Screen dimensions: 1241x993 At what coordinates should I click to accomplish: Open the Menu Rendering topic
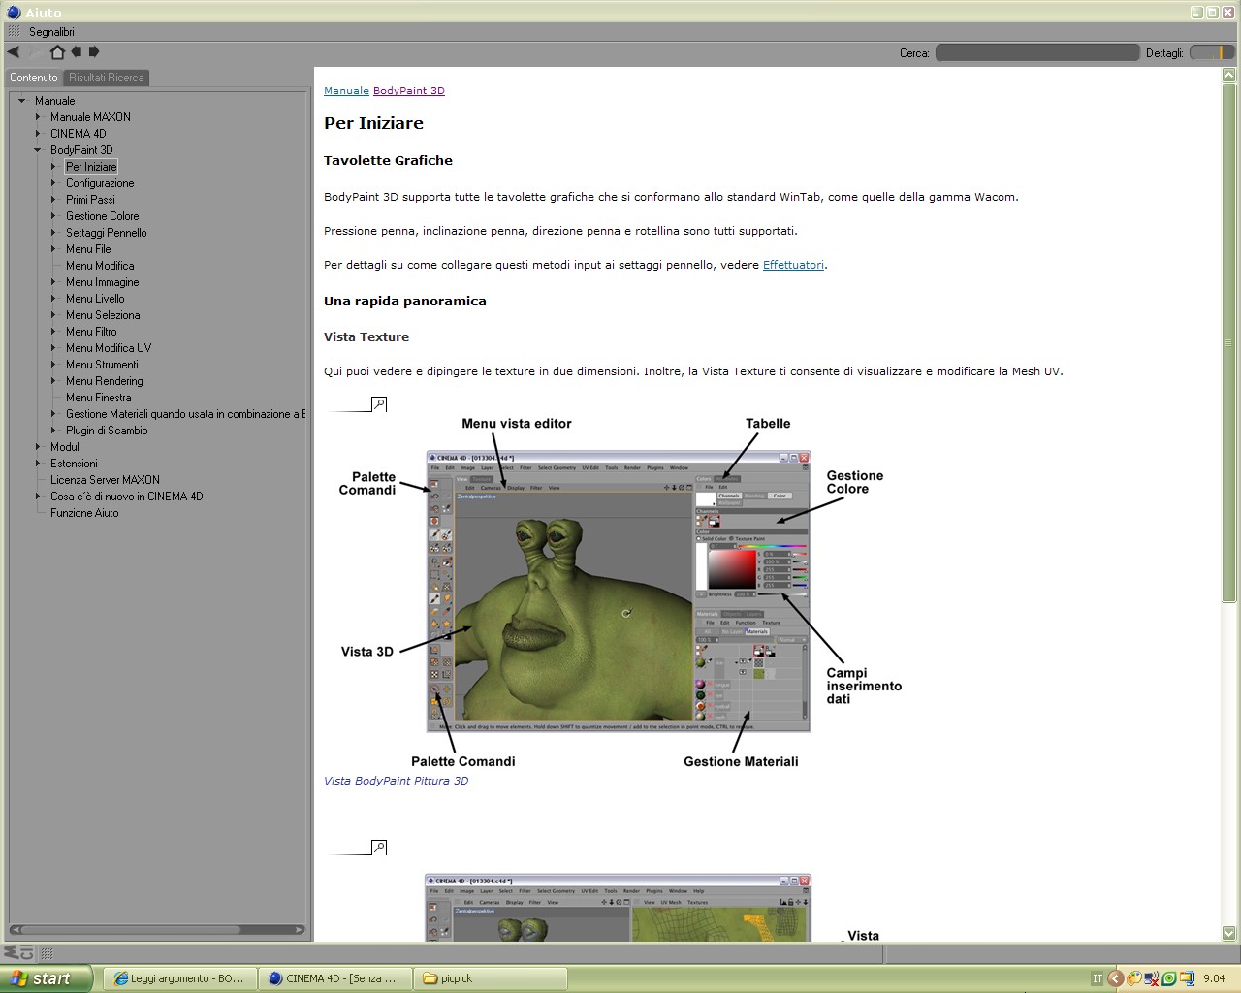click(105, 381)
